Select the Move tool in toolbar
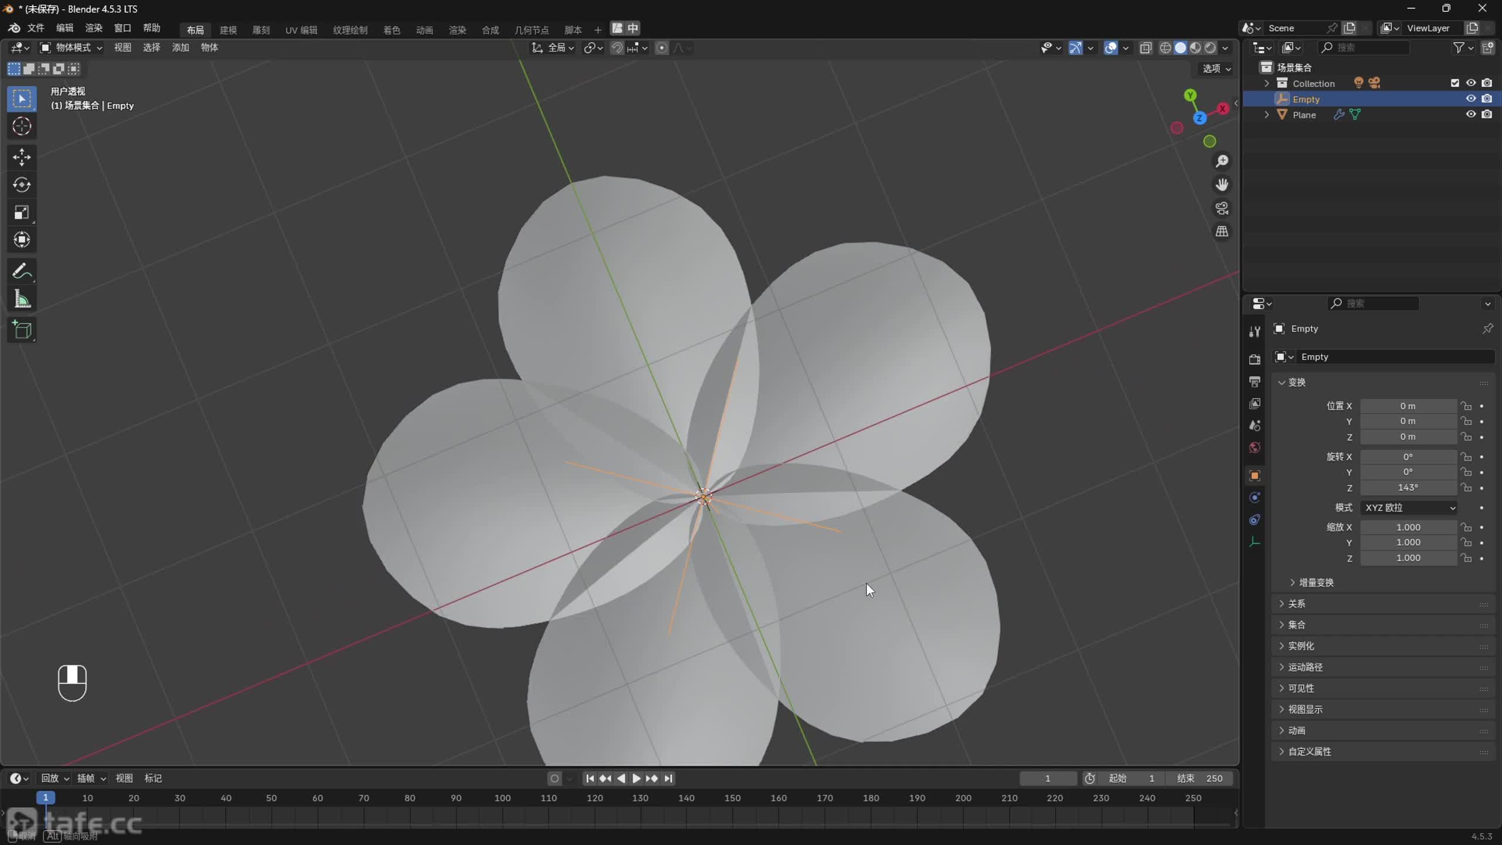Screen dimensions: 1502x845 (x=22, y=157)
